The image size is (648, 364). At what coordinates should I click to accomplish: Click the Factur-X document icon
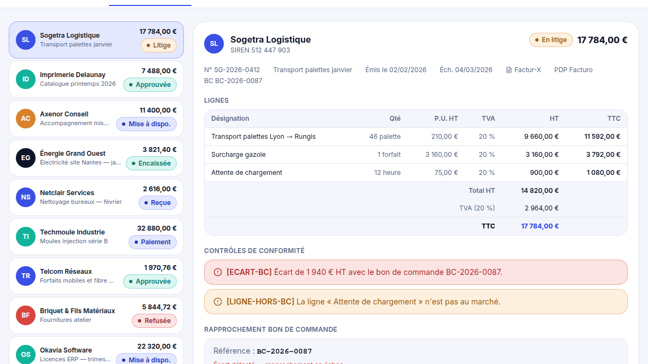tap(509, 70)
